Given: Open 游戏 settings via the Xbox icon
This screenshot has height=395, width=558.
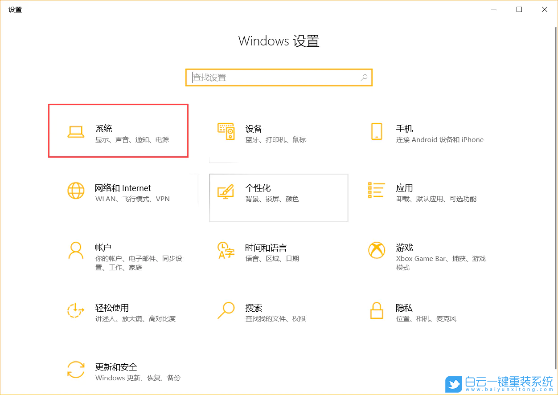Looking at the screenshot, I should tap(377, 250).
